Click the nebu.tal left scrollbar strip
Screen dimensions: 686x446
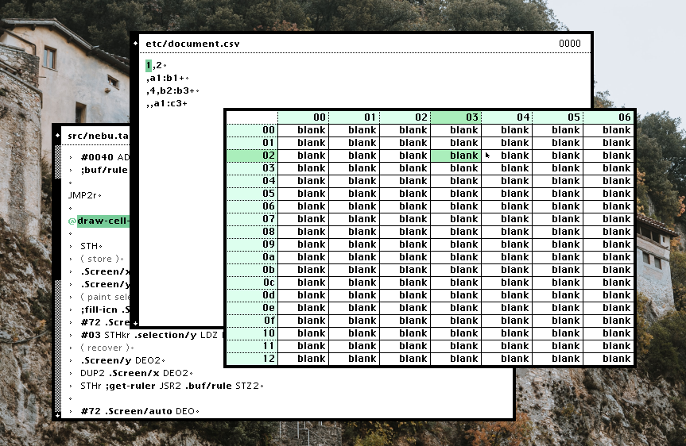pyautogui.click(x=57, y=278)
